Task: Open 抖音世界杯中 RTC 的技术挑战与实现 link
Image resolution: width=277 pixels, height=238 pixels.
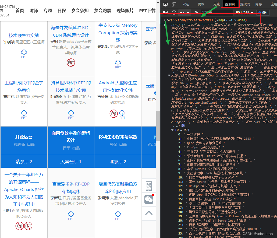Action: (71, 86)
